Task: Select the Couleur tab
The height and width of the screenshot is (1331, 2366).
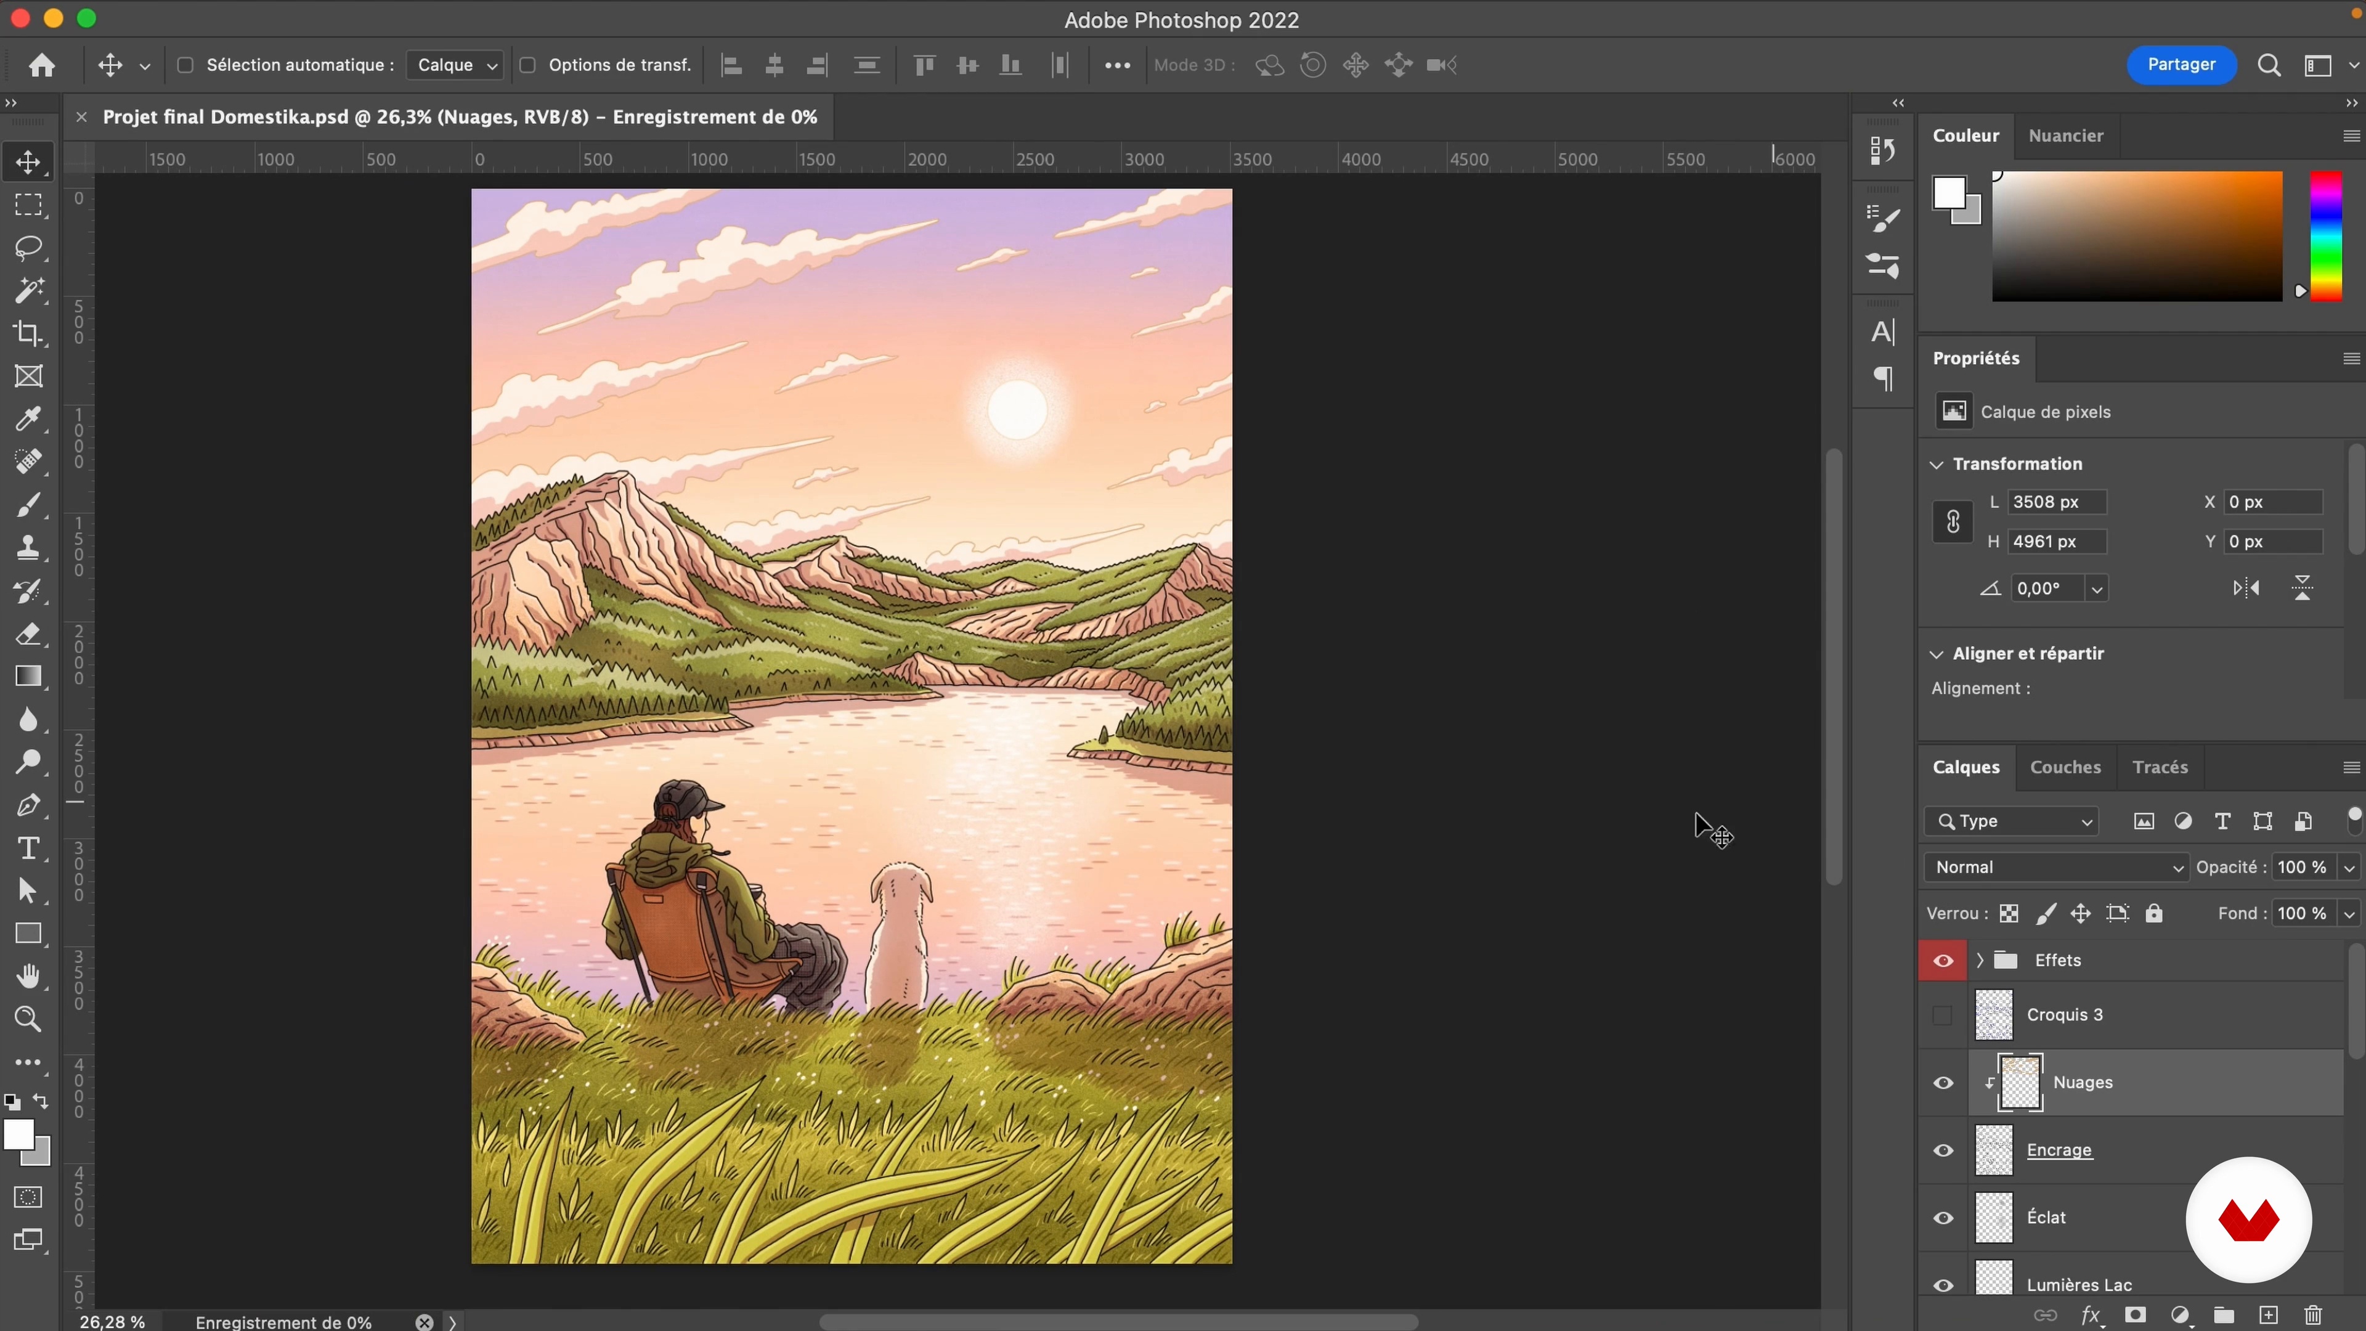Action: tap(1966, 136)
